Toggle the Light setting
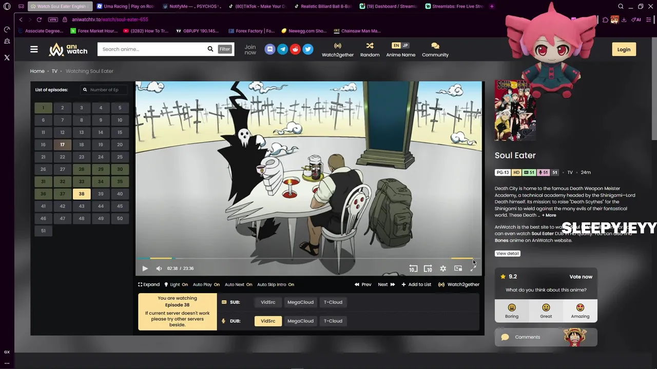 click(x=176, y=284)
